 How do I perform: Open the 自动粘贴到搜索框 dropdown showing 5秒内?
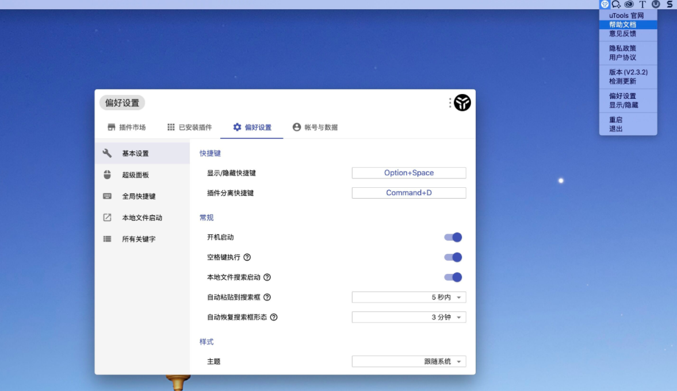tap(408, 297)
